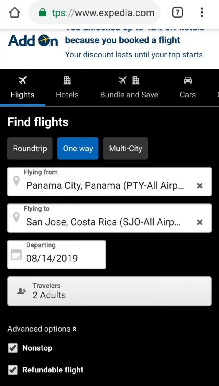Clear the Flying from field with X
Image resolution: width=219 pixels, height=386 pixels.
tap(200, 186)
